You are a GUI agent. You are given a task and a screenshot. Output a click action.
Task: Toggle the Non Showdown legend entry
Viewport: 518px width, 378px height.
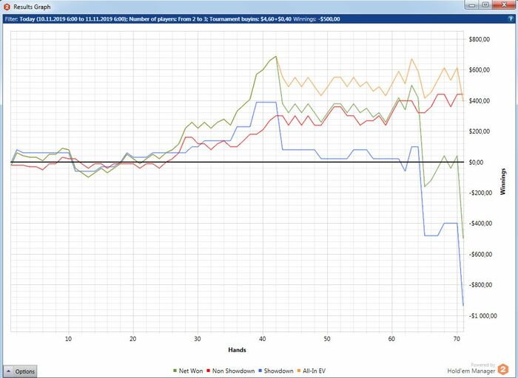pos(231,371)
